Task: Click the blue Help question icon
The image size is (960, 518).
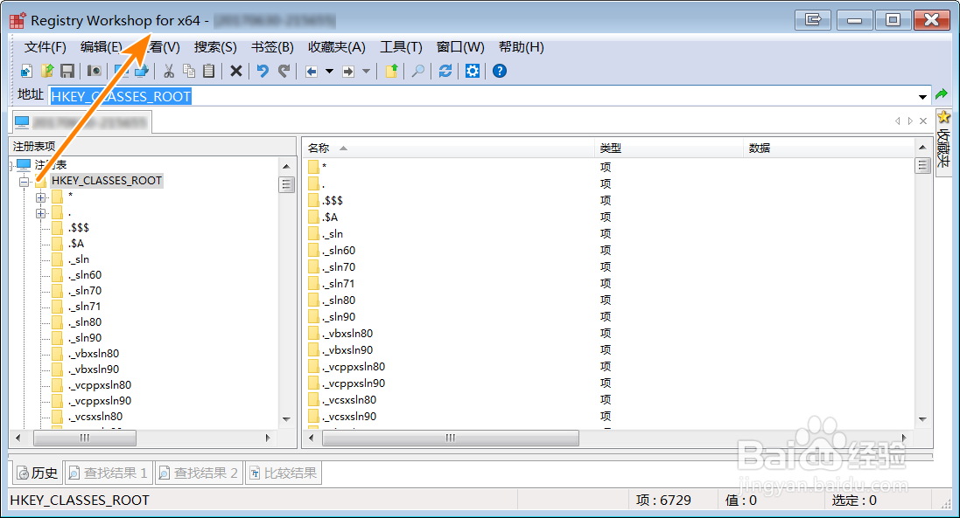Action: click(500, 71)
